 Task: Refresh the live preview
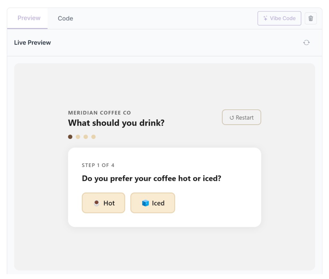pos(307,42)
